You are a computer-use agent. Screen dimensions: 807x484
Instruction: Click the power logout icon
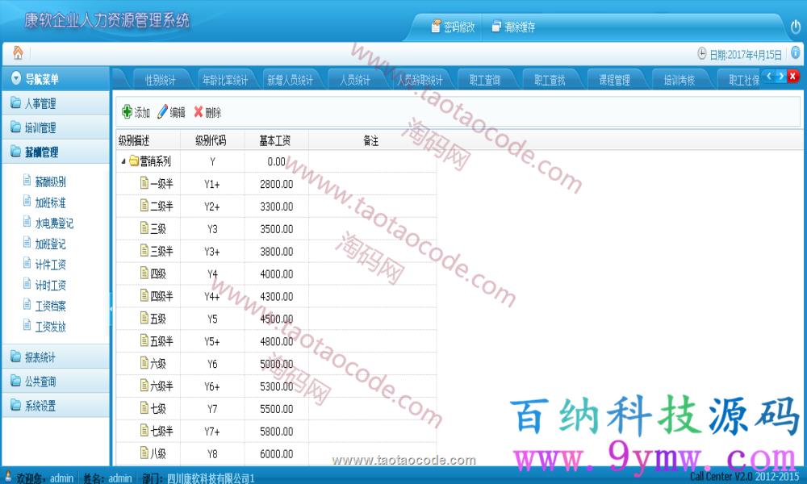point(795,27)
